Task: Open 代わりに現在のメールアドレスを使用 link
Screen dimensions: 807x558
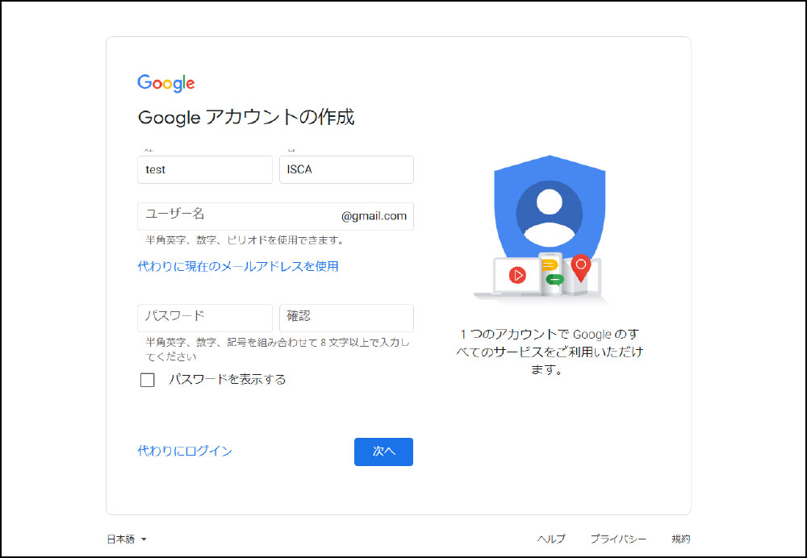Action: pyautogui.click(x=238, y=266)
